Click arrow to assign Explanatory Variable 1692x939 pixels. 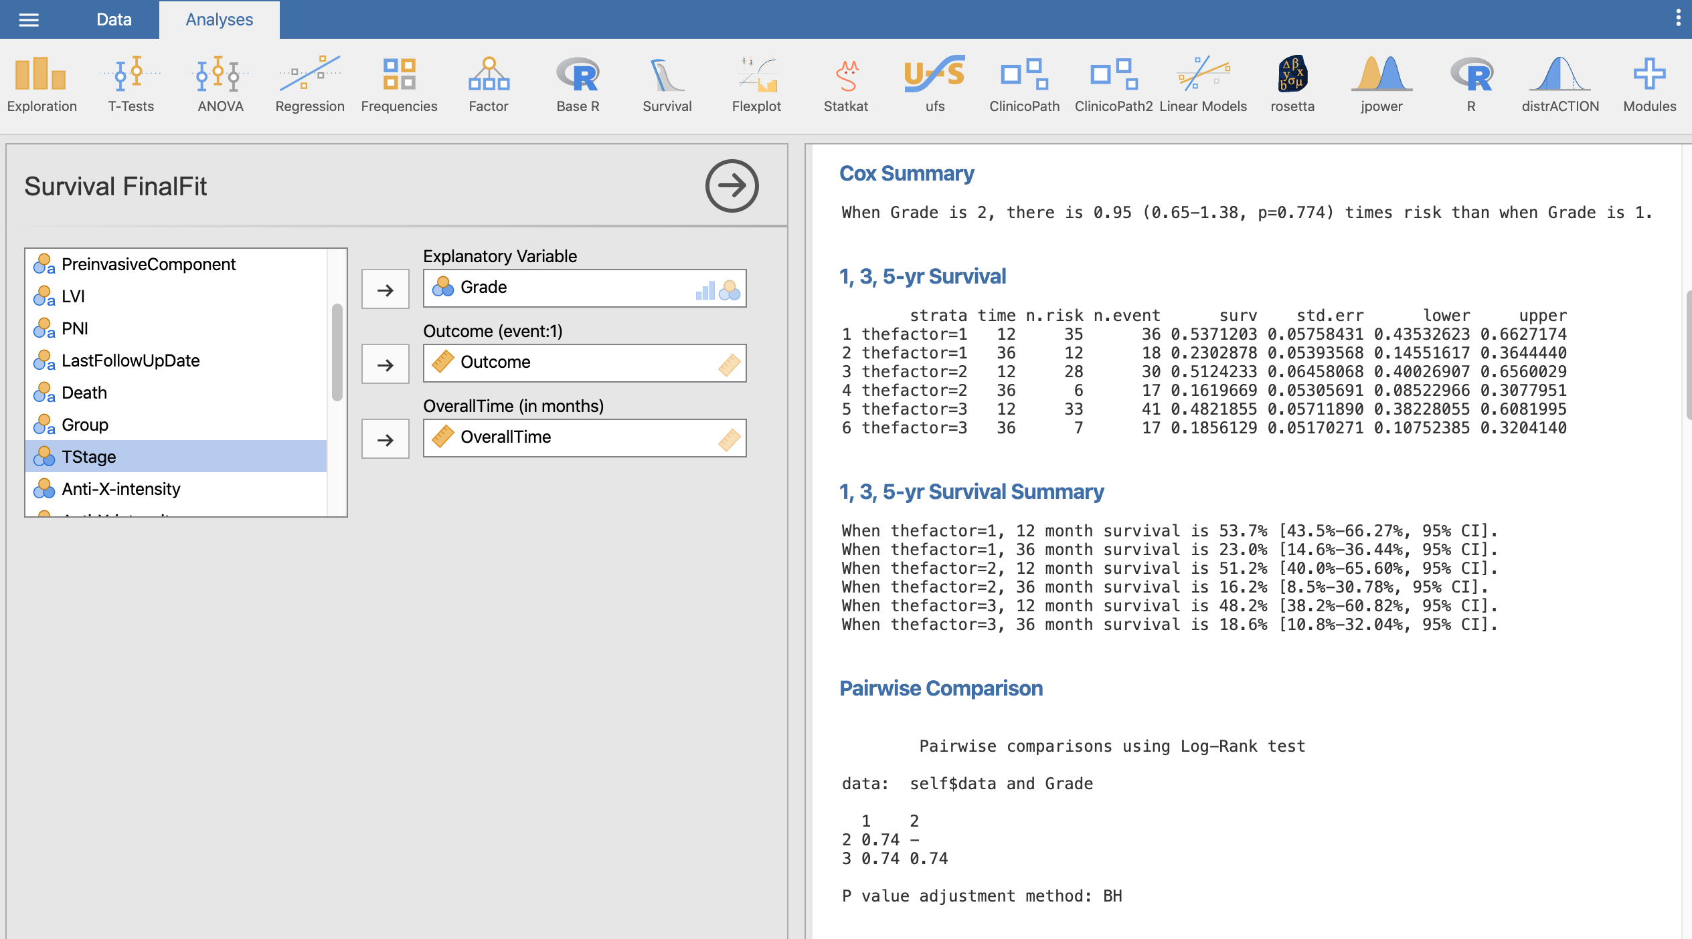pyautogui.click(x=385, y=290)
